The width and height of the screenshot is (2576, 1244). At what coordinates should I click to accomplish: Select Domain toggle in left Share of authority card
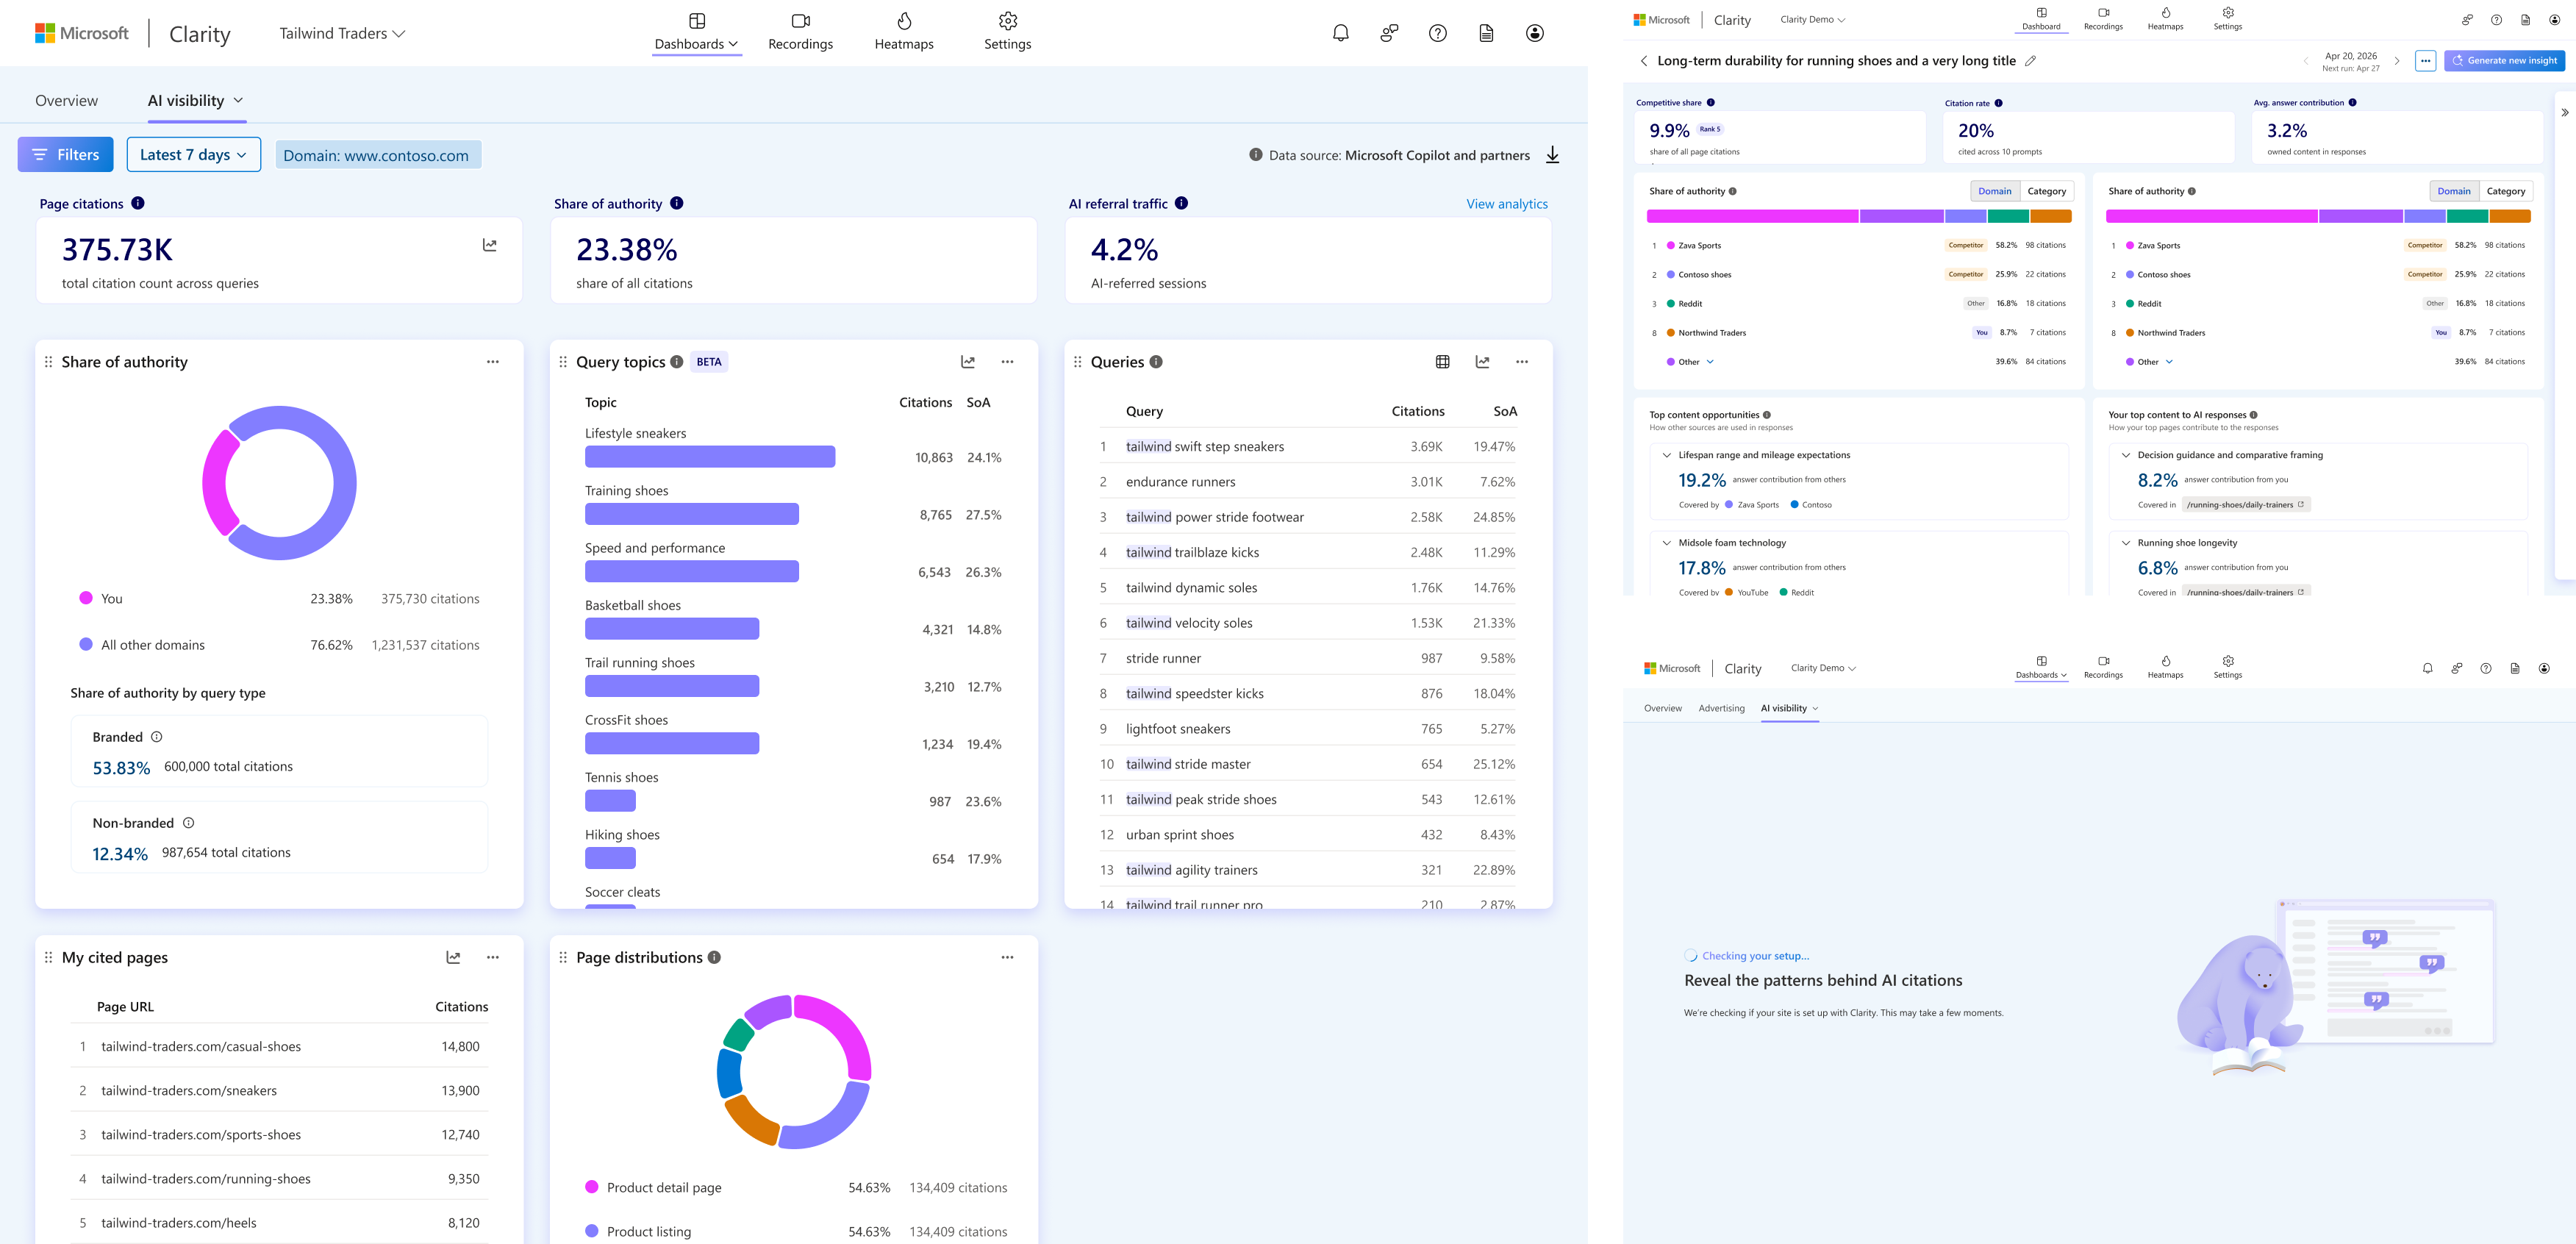click(1994, 191)
